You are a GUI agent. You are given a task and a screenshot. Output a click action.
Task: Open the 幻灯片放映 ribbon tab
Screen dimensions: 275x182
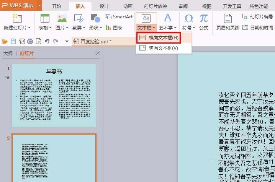click(156, 6)
